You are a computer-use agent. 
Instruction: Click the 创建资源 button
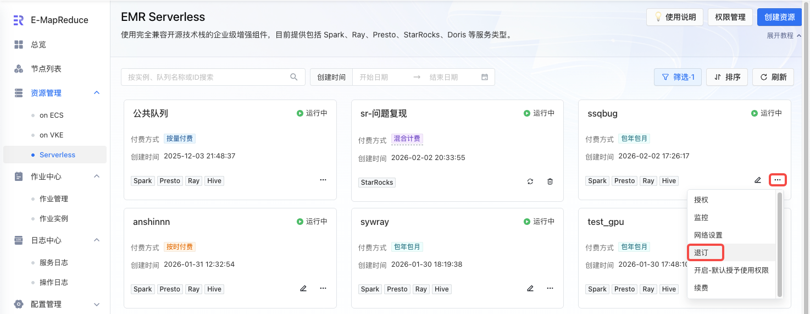pos(779,17)
